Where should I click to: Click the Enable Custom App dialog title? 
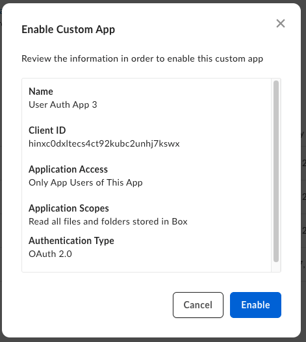tap(68, 29)
